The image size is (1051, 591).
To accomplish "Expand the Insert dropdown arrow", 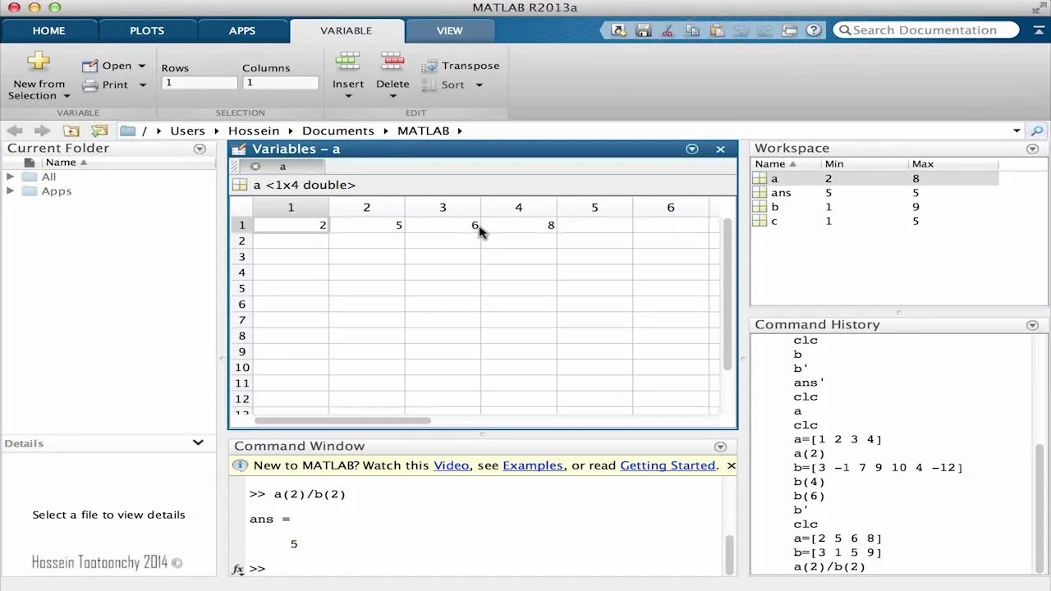I will 348,96.
